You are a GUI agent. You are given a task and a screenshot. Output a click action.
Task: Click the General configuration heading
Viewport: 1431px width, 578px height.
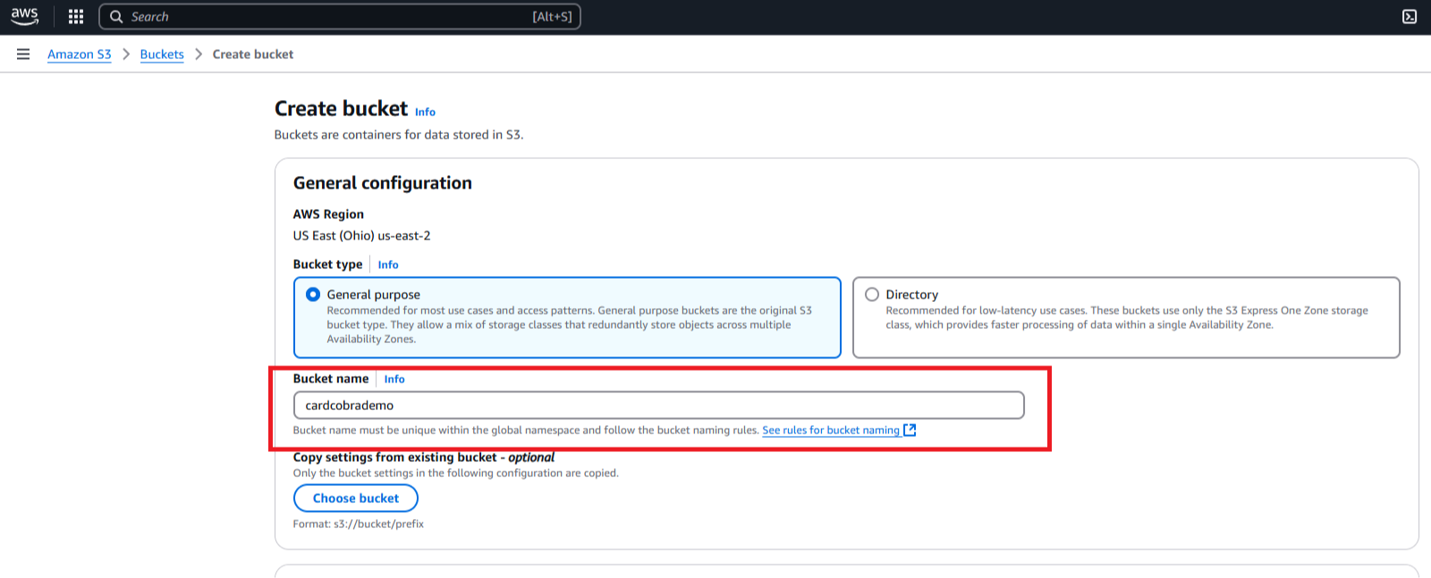click(x=383, y=183)
